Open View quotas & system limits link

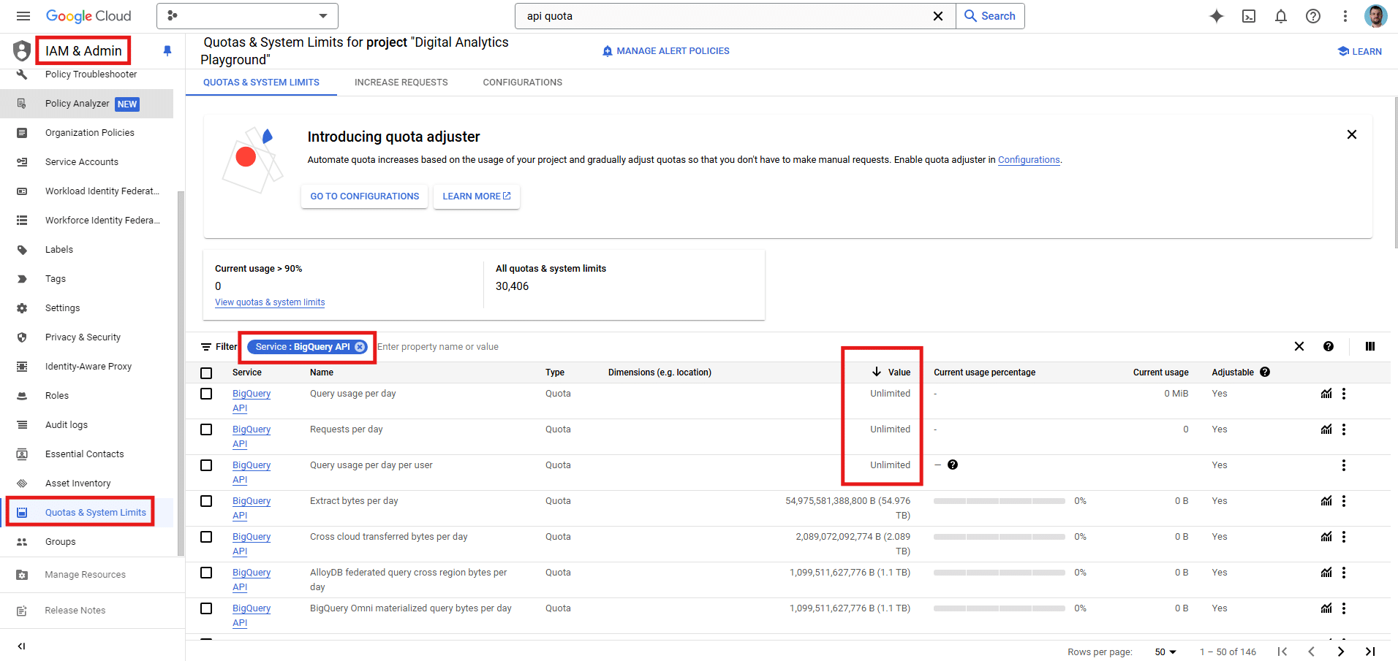tap(270, 302)
